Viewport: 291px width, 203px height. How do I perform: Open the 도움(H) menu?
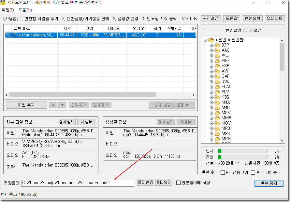pos(25,10)
